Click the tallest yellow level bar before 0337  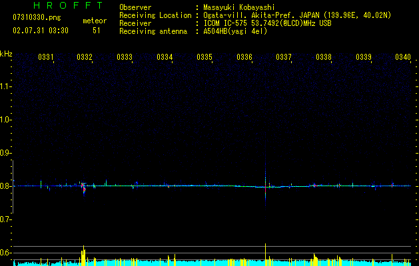[265, 255]
